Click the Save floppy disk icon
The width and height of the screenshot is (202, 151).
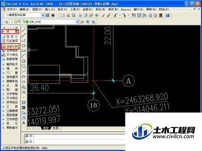click(74, 15)
